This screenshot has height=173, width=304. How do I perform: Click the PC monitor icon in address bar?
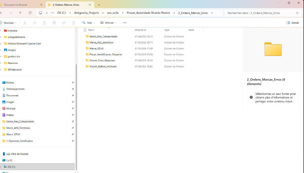[40, 13]
